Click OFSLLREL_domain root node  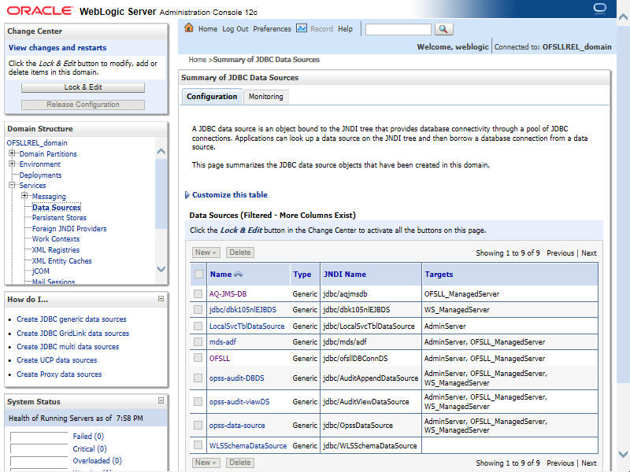coord(37,143)
